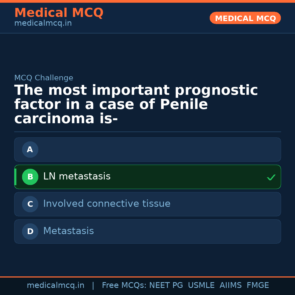Pick the letter D option circle
The height and width of the screenshot is (295, 295).
coord(30,232)
